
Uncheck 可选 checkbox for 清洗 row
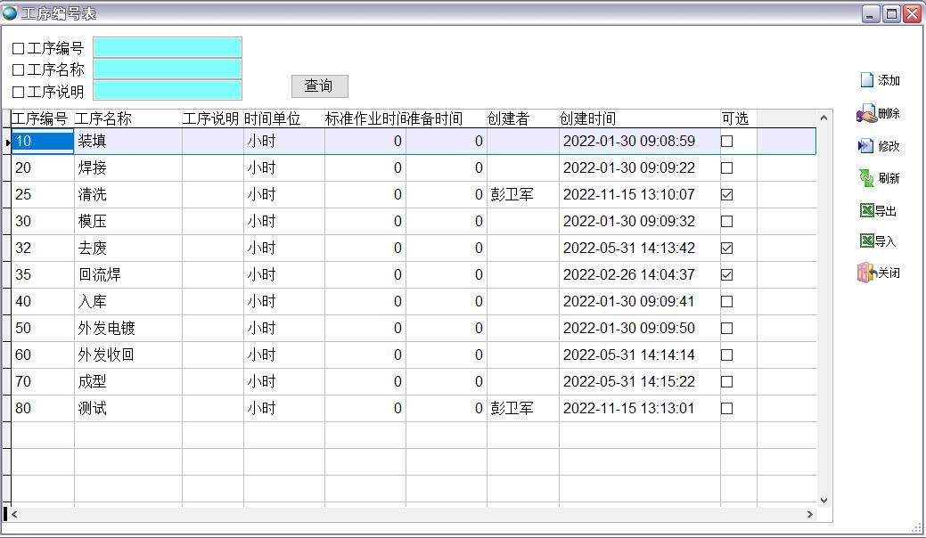[726, 194]
